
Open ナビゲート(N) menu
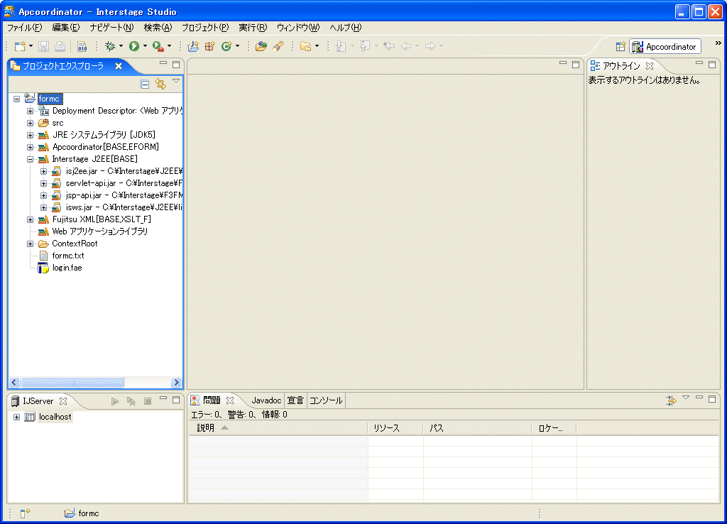tap(111, 28)
